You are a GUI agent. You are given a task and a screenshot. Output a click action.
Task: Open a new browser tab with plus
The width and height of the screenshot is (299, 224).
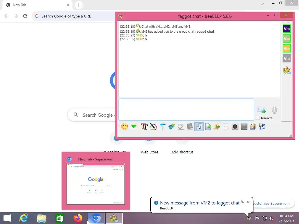point(79,5)
